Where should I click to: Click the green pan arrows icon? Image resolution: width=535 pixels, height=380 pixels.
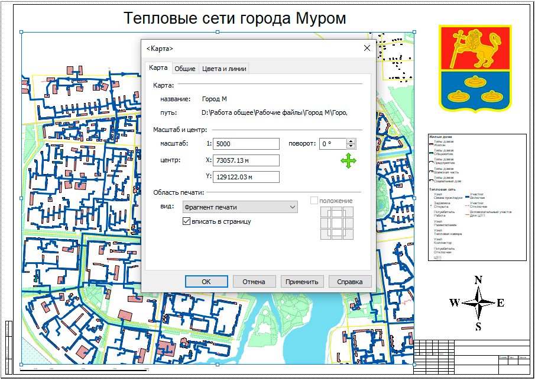(x=348, y=160)
